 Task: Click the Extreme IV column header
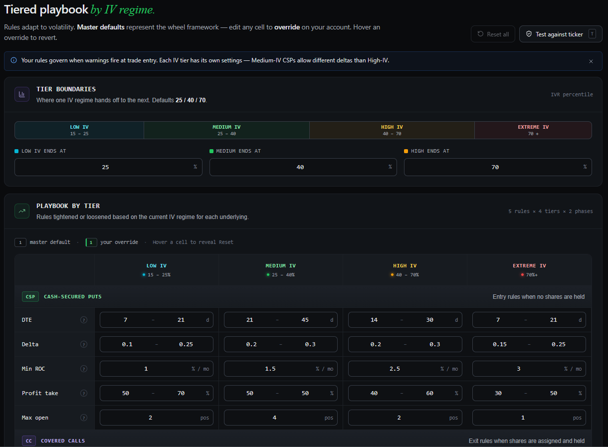(x=529, y=270)
